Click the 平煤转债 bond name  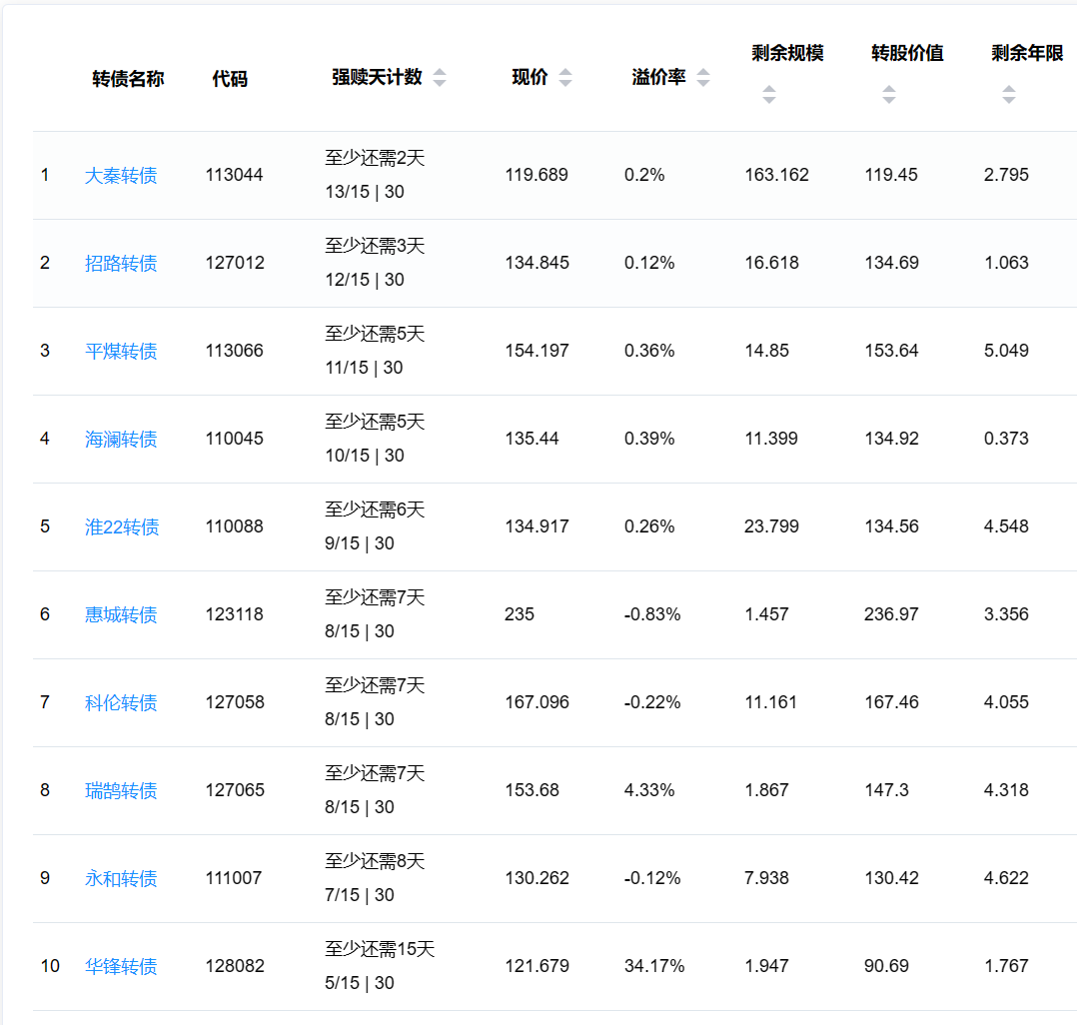click(x=121, y=352)
